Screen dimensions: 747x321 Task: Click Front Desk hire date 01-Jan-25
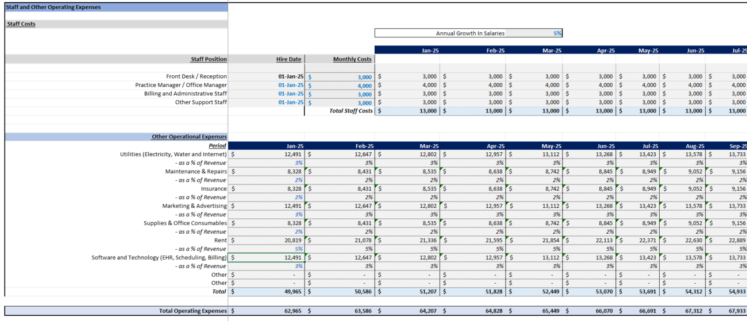pyautogui.click(x=290, y=76)
